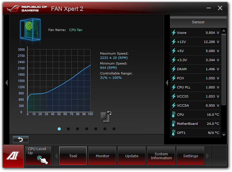Select the second fan page dot
232x172 pixels.
[x=68, y=129]
